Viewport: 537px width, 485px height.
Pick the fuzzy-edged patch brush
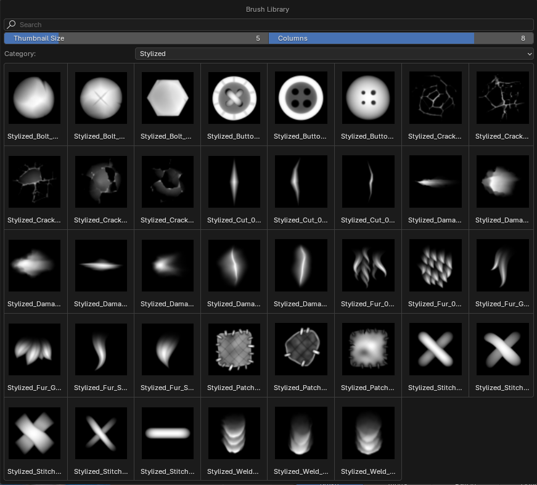[x=368, y=349]
